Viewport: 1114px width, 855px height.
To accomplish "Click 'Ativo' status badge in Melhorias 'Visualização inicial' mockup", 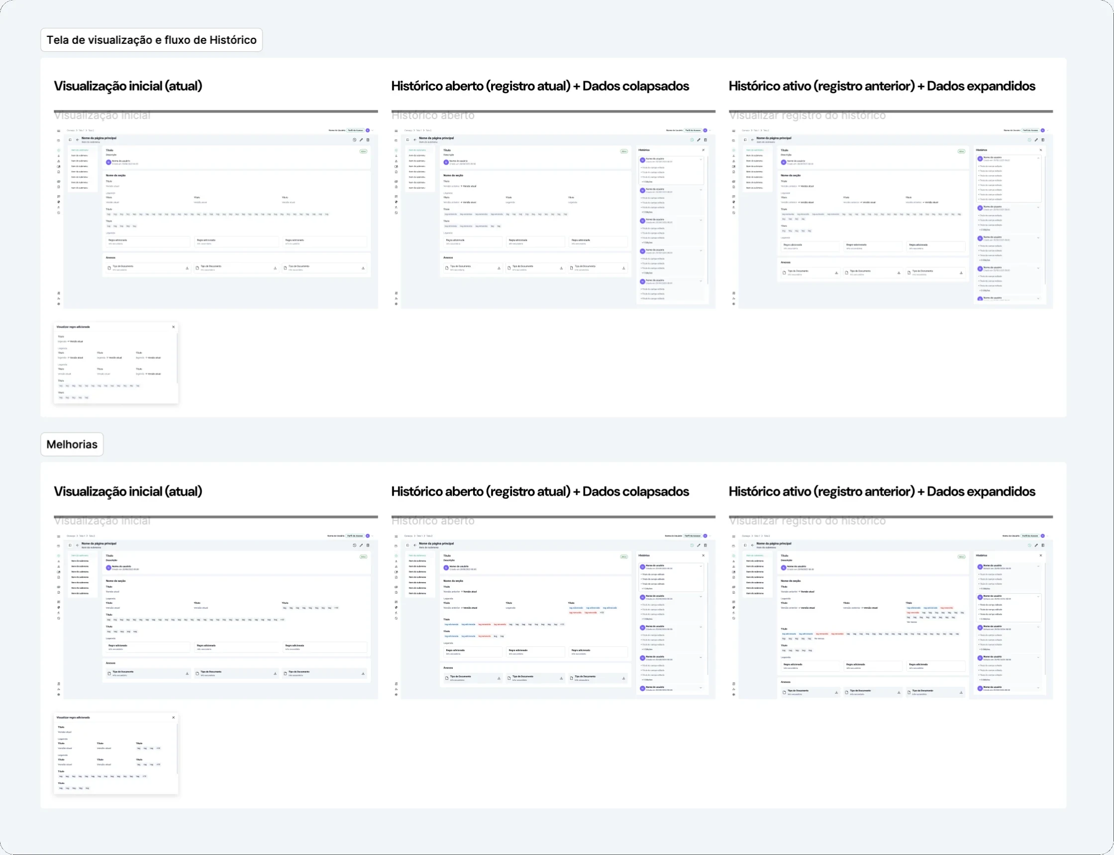I will pos(363,557).
